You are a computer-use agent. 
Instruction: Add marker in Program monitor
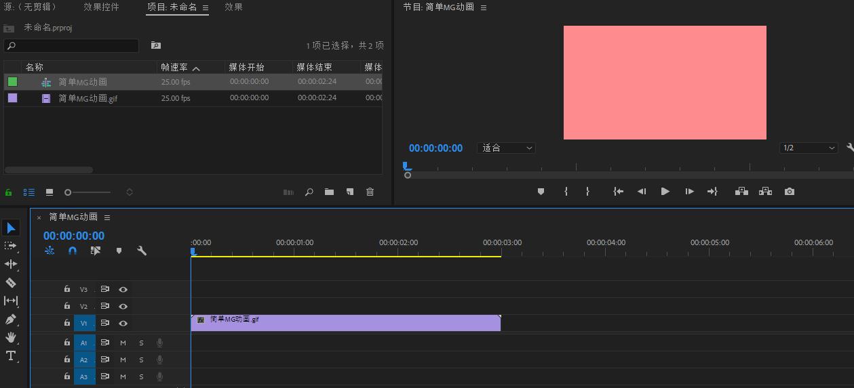coord(541,192)
